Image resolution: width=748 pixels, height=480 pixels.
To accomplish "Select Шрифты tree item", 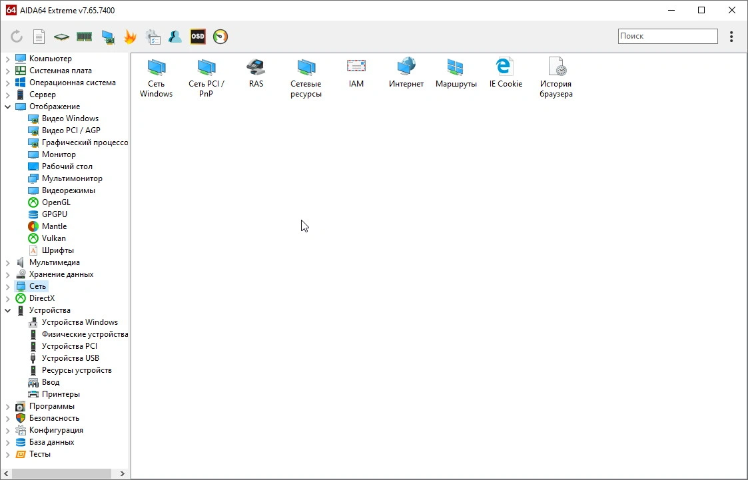I will tap(58, 250).
